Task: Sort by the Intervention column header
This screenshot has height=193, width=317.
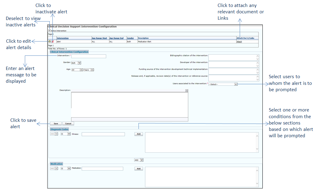Action: (63, 38)
